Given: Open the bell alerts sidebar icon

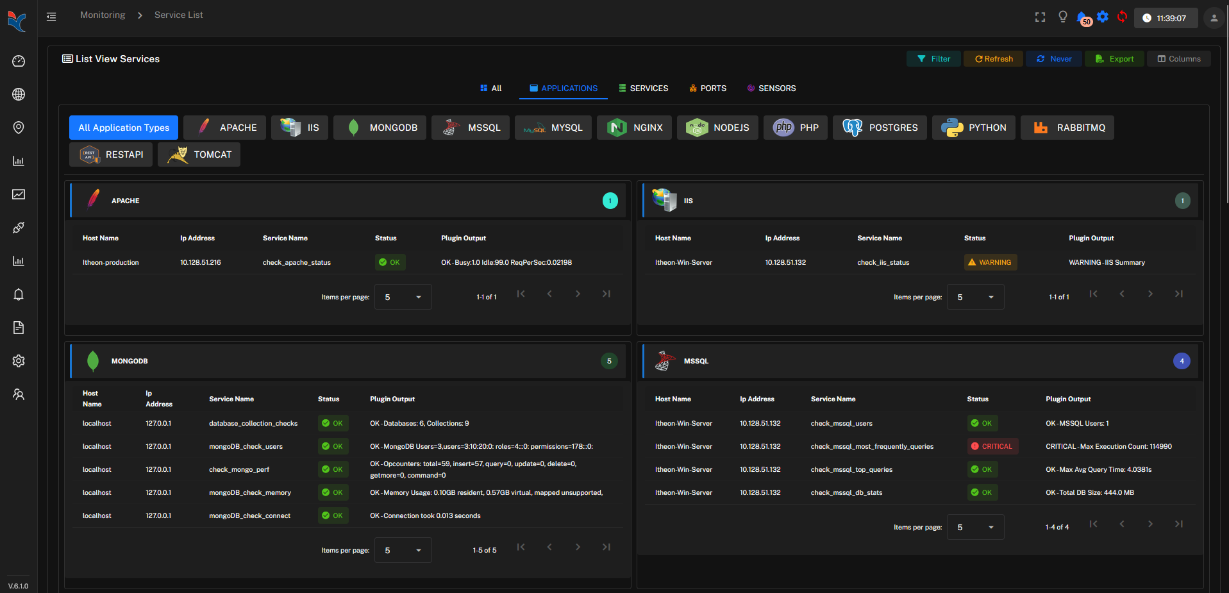Looking at the screenshot, I should coord(19,294).
